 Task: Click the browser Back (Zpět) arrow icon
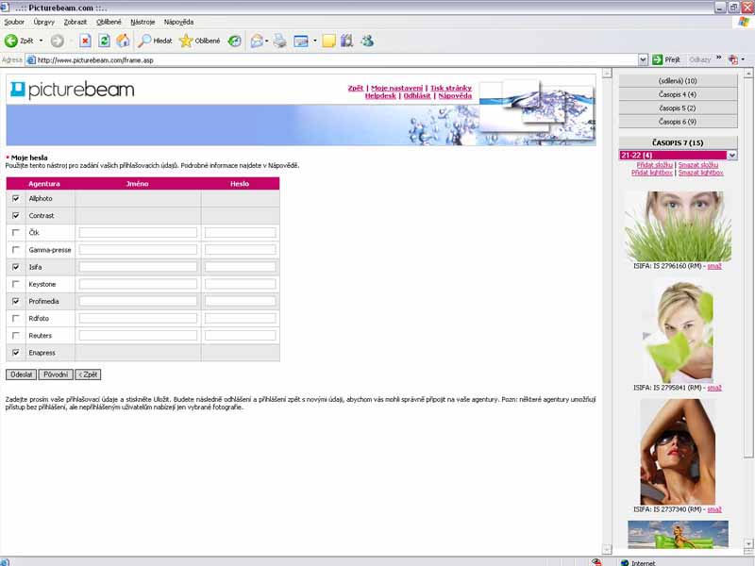[x=12, y=41]
